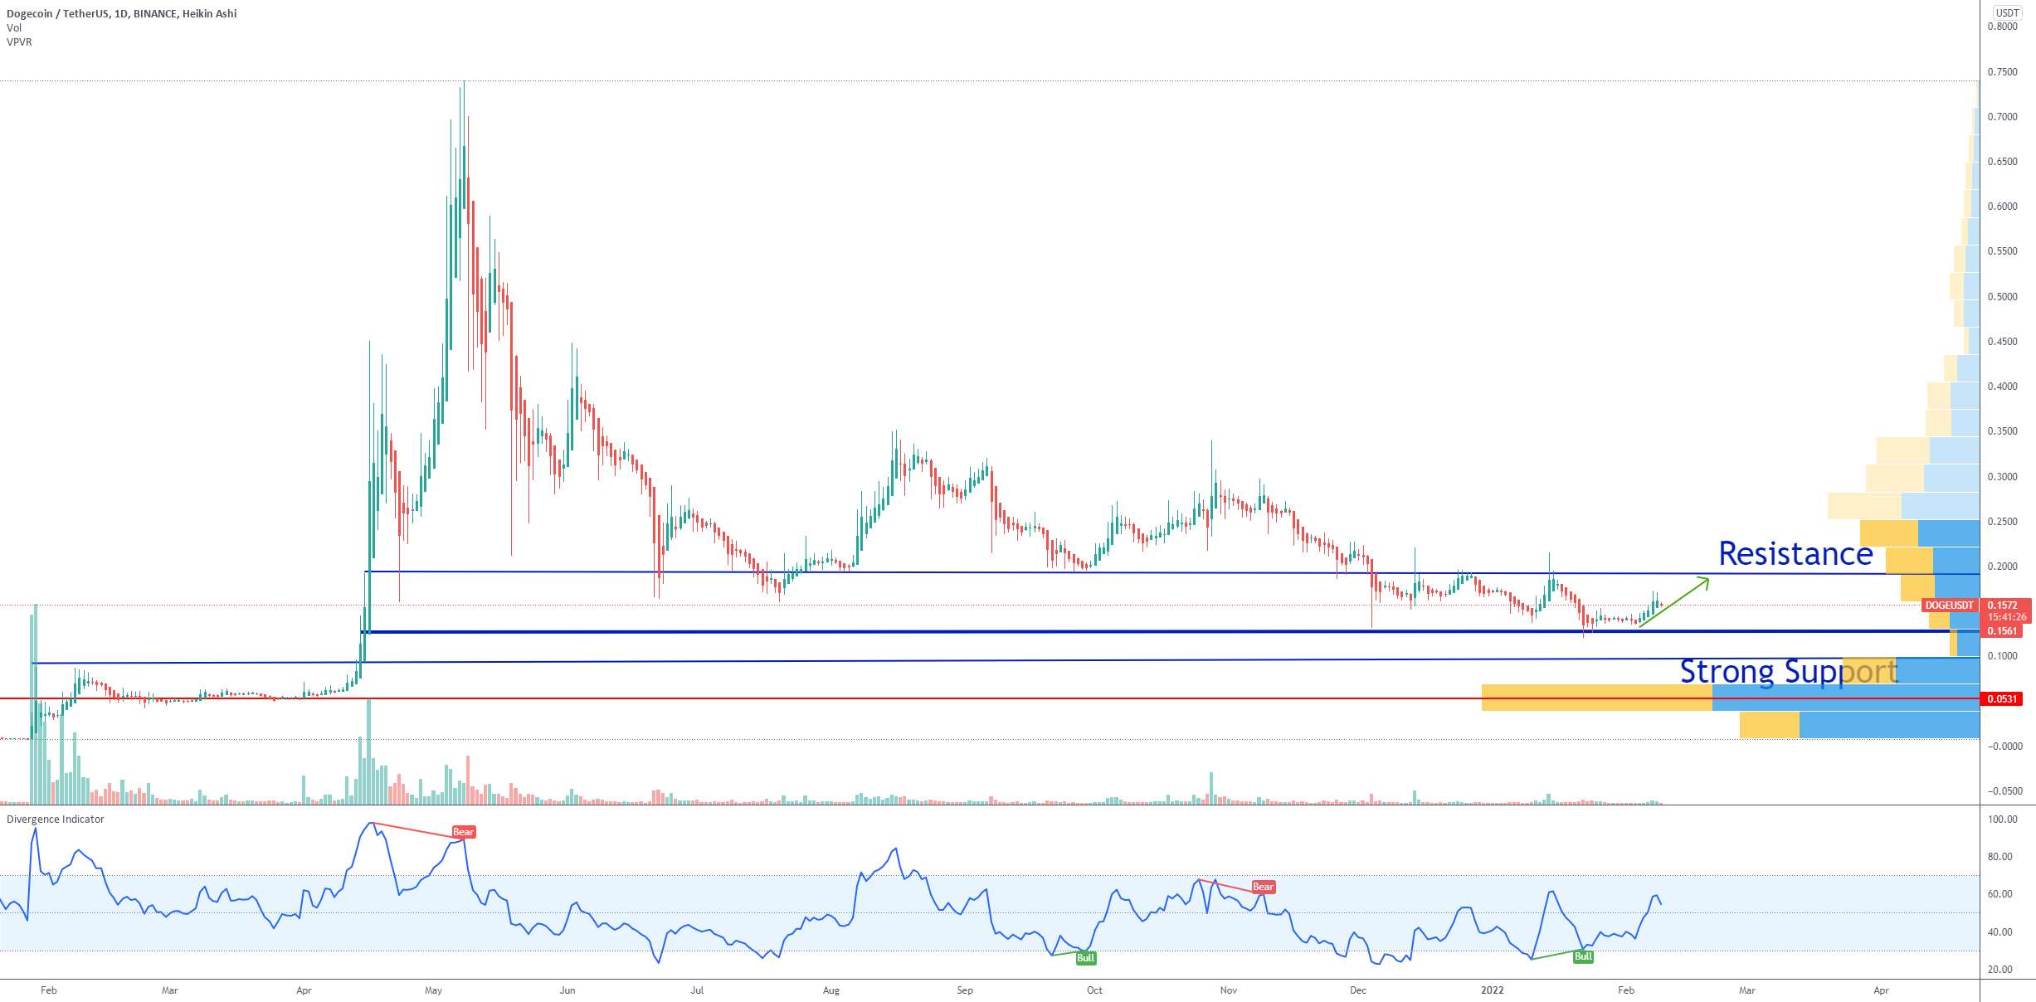Click the 0.3000 price axis label
Viewport: 2036px width, 1002px height.
tap(2003, 477)
